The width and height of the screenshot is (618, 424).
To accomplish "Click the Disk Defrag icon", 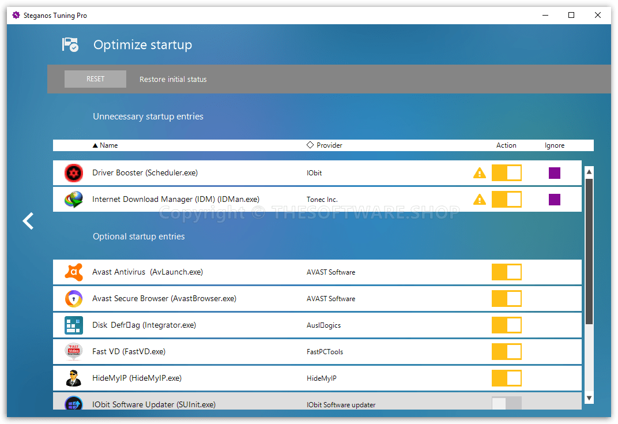I will tap(73, 325).
